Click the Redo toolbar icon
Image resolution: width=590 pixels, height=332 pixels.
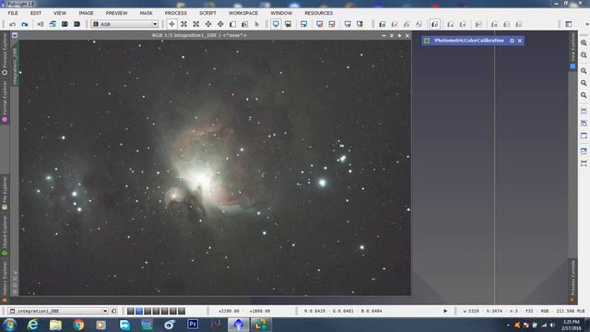coord(25,24)
